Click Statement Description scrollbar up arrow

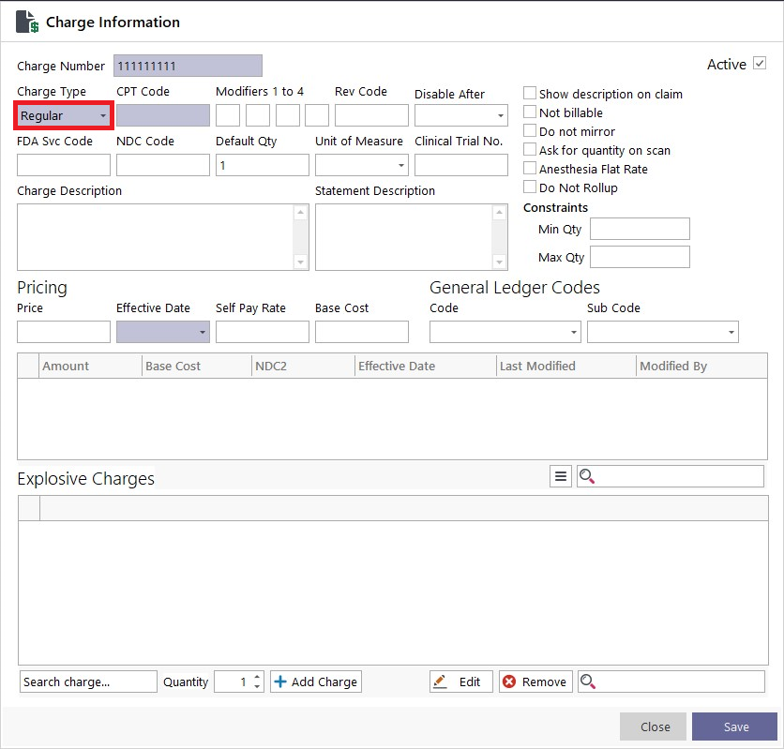[499, 213]
